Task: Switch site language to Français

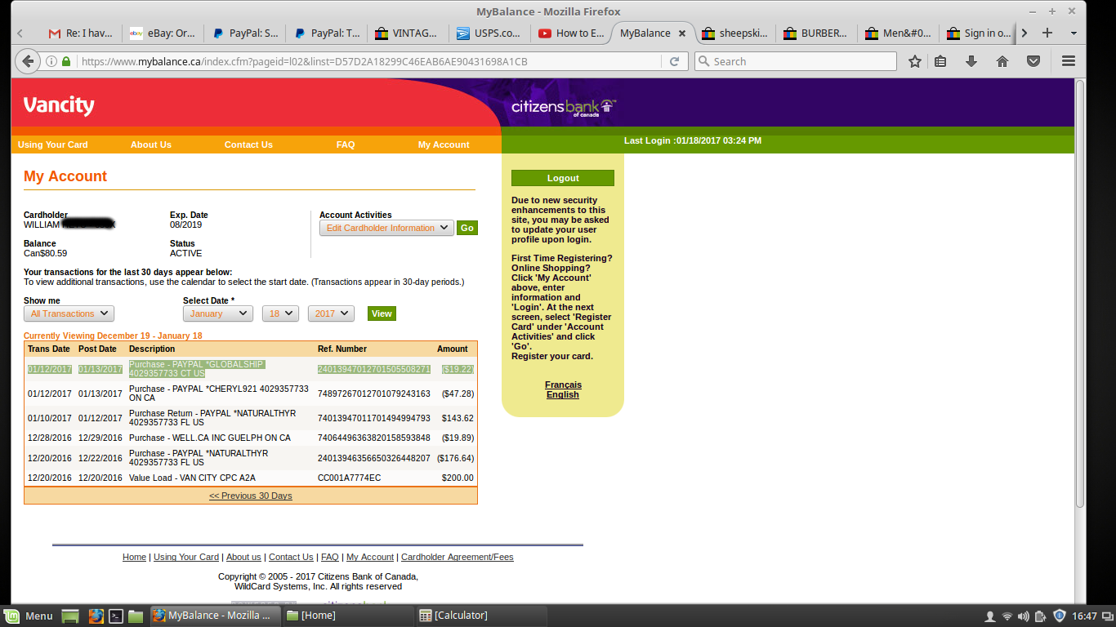Action: point(563,385)
